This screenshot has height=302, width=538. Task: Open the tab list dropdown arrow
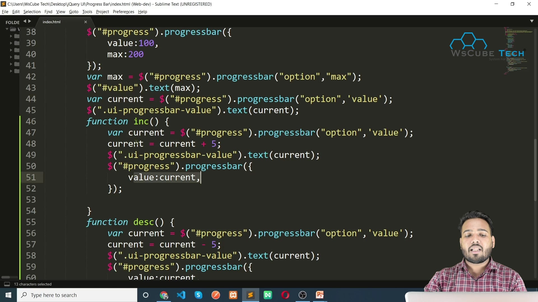tap(532, 21)
